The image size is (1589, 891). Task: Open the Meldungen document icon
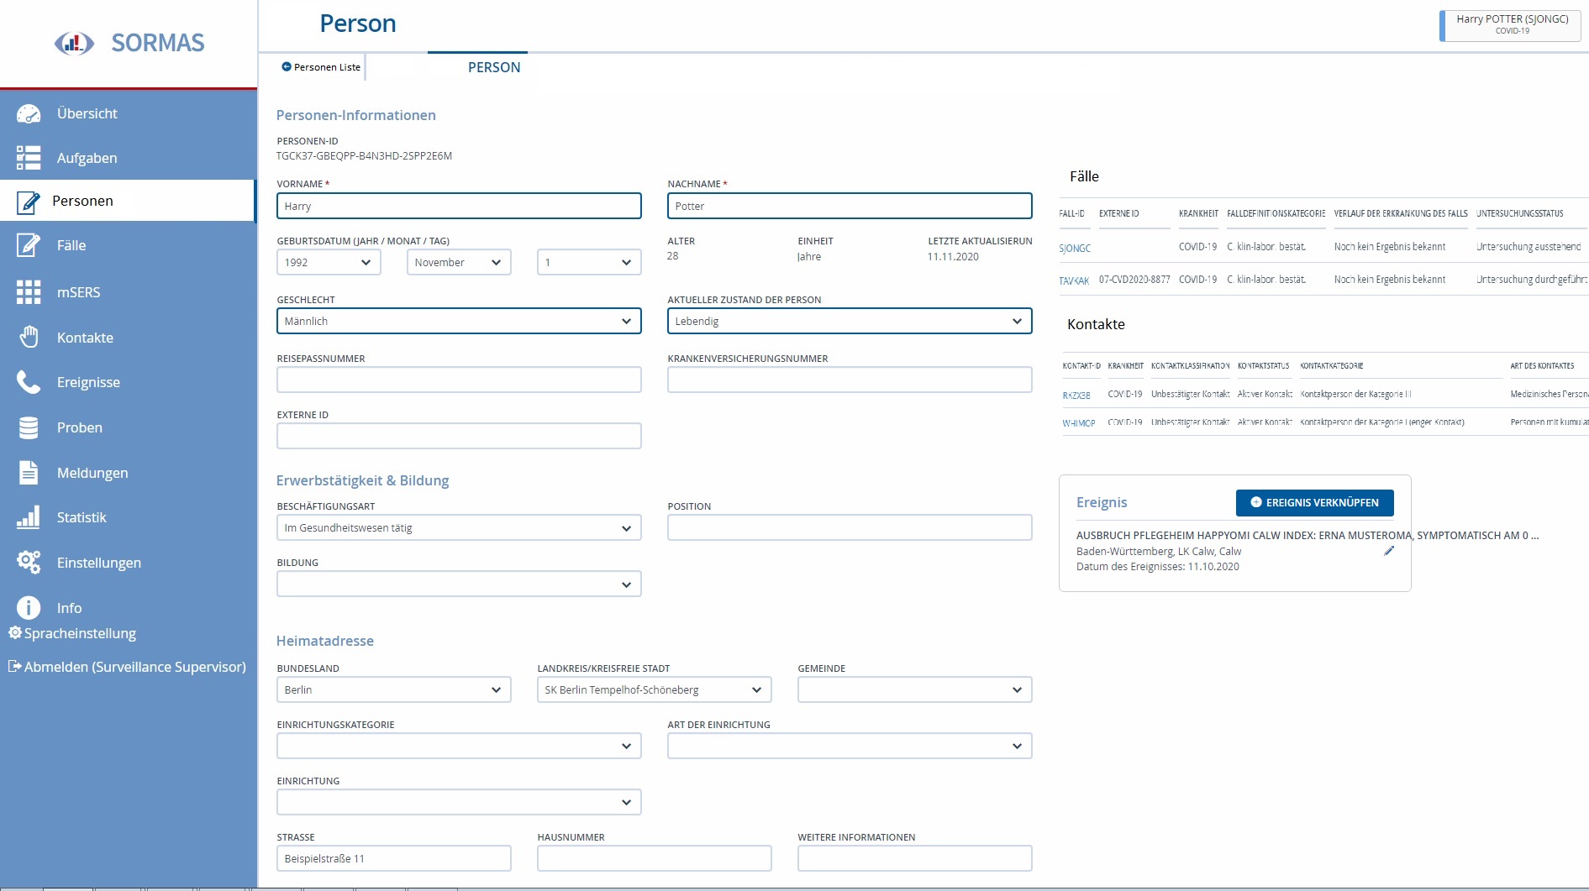[29, 473]
